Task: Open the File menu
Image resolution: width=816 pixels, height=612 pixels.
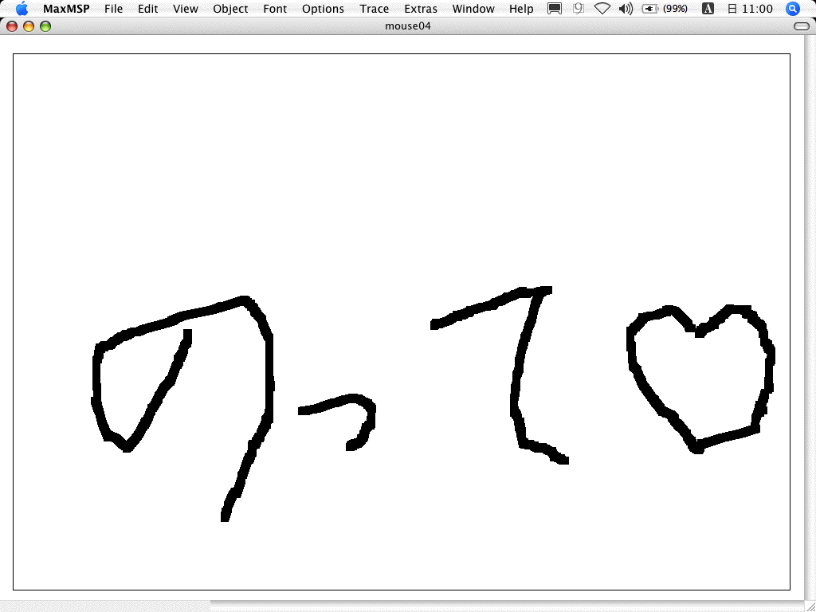Action: click(x=113, y=9)
